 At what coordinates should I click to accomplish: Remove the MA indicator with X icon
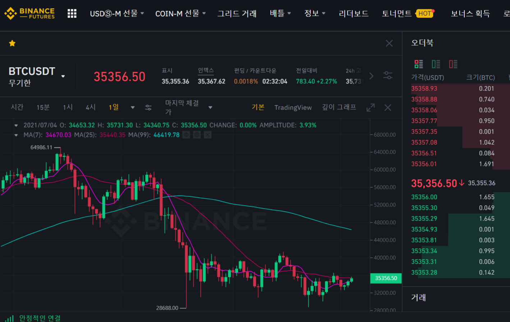[x=208, y=135]
